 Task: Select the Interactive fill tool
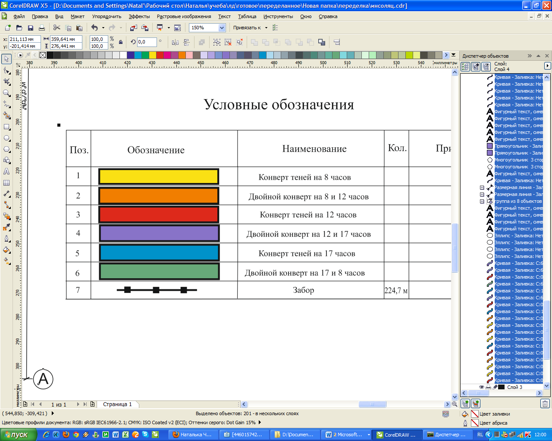pos(6,261)
